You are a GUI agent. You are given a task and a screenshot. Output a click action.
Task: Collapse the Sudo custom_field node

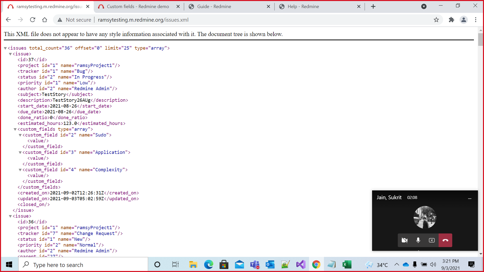[20, 135]
